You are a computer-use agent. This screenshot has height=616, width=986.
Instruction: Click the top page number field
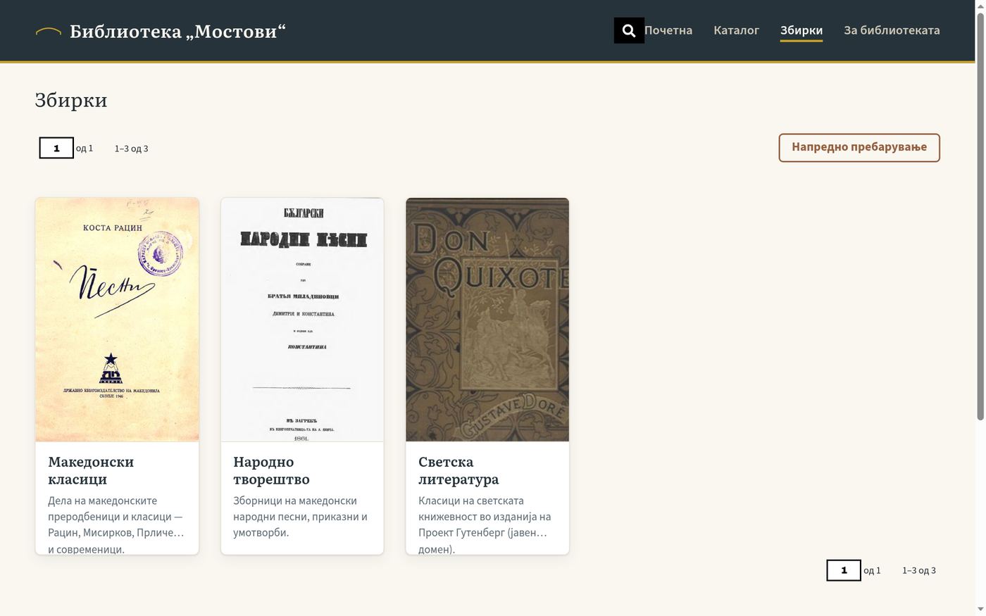tap(56, 148)
